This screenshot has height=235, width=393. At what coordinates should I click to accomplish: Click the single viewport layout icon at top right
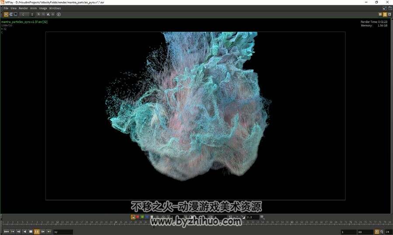click(380, 14)
